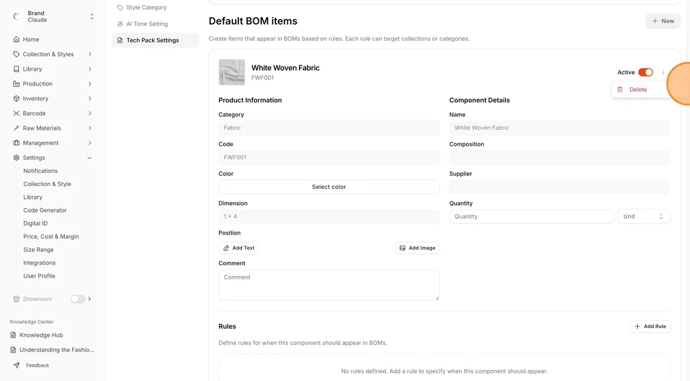
Task: Click the White Woven Fabric thumbnail
Action: [x=232, y=72]
